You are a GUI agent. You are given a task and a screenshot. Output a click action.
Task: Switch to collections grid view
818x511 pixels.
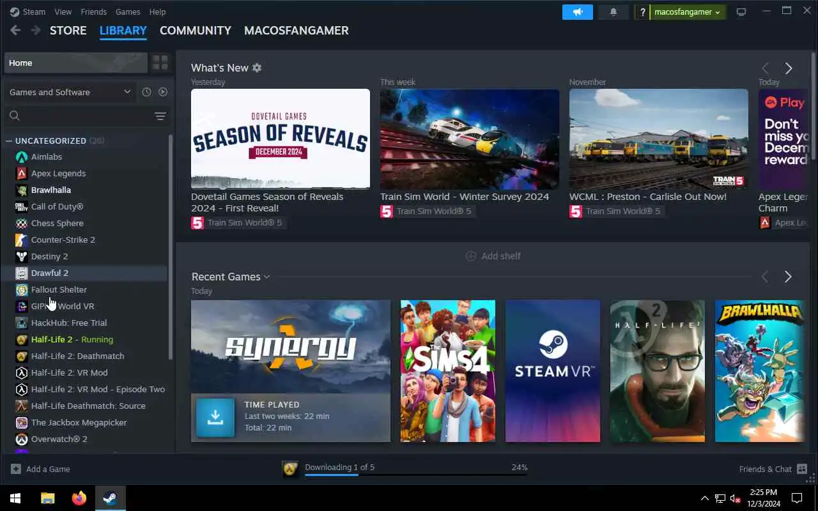click(x=160, y=63)
